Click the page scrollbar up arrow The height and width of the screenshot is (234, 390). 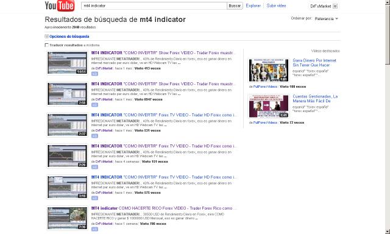(x=388, y=2)
